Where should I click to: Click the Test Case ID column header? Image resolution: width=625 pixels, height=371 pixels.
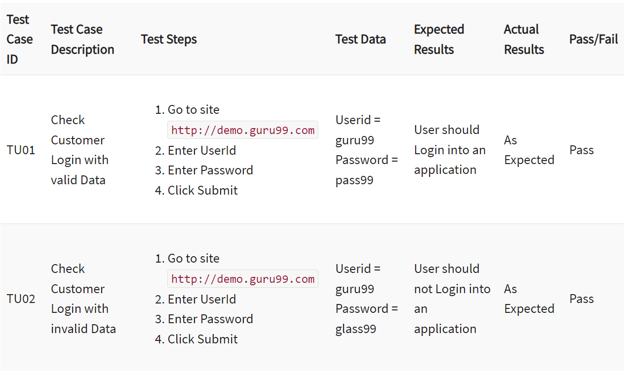(x=20, y=39)
